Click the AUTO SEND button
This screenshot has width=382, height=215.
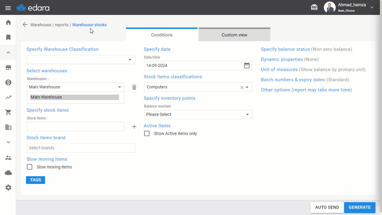tap(327, 208)
